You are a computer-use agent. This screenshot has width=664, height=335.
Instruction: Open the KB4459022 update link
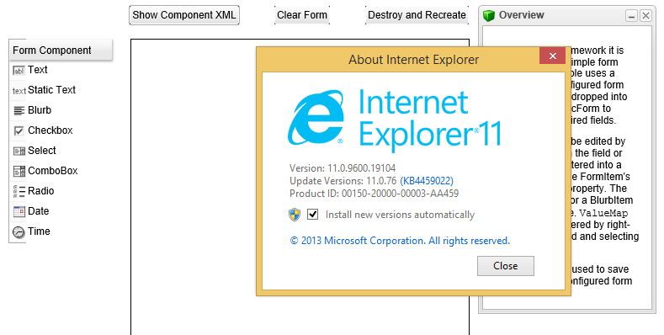427,181
